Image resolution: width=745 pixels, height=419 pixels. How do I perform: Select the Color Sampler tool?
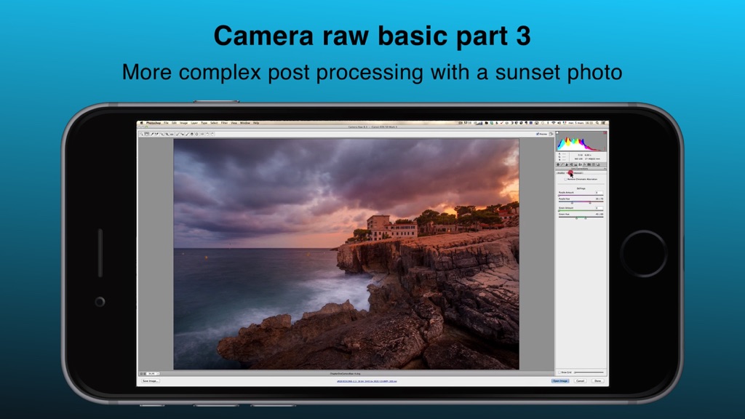(156, 134)
